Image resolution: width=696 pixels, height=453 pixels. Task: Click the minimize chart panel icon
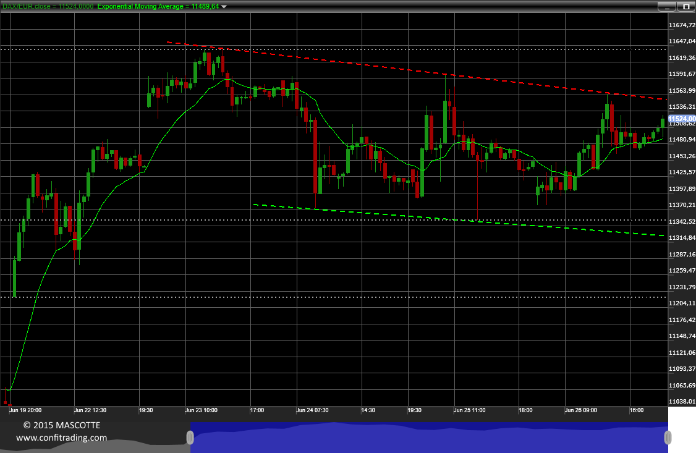pos(667,7)
